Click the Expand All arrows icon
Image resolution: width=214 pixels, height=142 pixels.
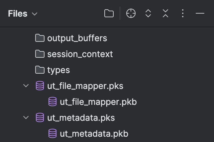point(148,13)
